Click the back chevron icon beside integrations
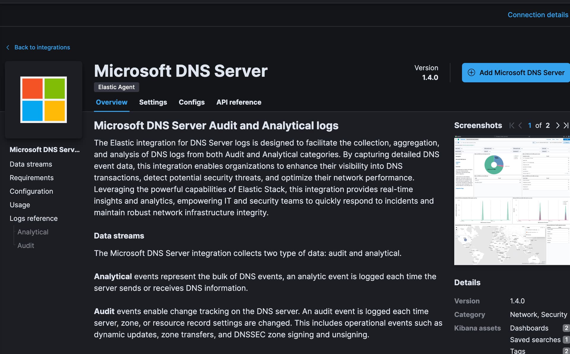 click(x=8, y=48)
